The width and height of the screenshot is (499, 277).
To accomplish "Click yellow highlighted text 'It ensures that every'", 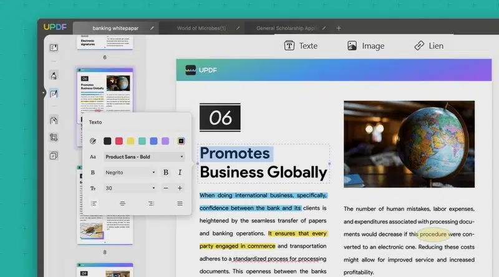I will [x=298, y=233].
